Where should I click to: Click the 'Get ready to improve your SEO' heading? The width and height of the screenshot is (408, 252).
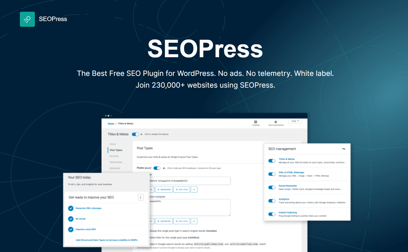click(x=91, y=197)
